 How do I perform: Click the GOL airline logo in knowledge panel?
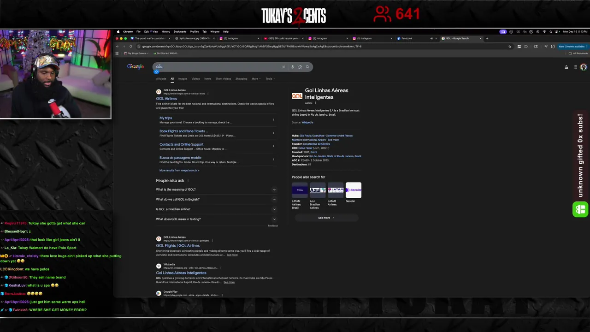[297, 95]
